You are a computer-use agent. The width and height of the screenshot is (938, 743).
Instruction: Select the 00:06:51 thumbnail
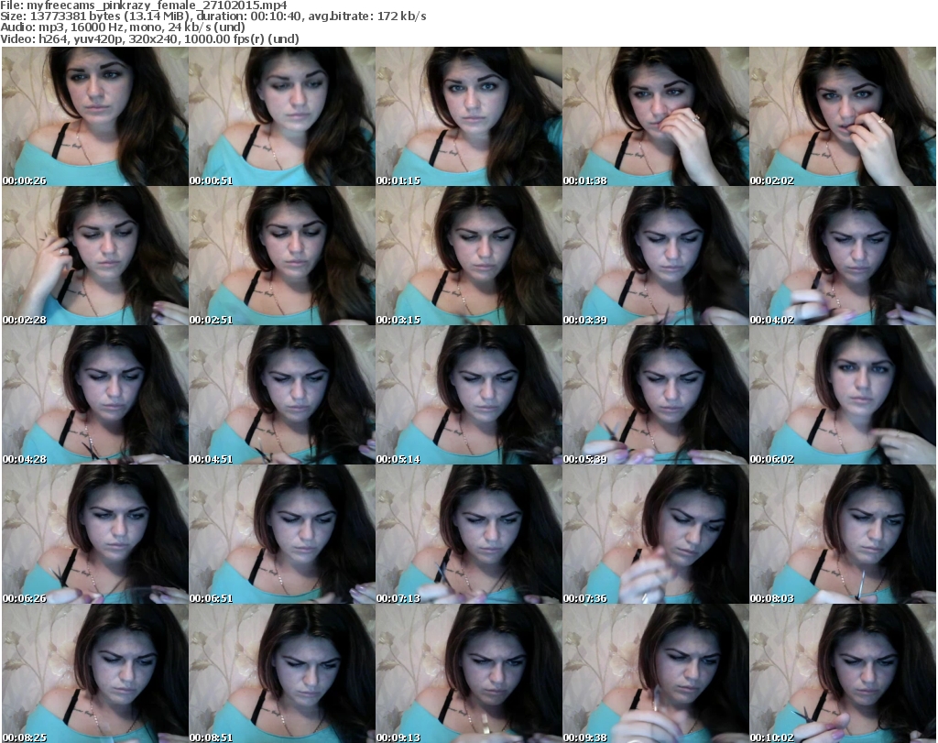[282, 535]
